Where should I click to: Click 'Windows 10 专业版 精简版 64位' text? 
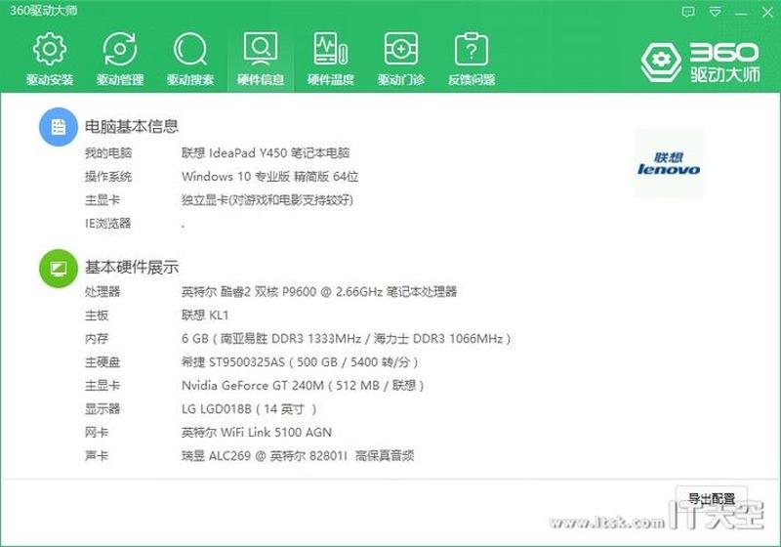click(270, 176)
